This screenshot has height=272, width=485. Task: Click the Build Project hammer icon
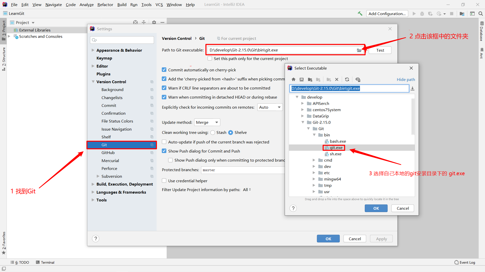[360, 14]
